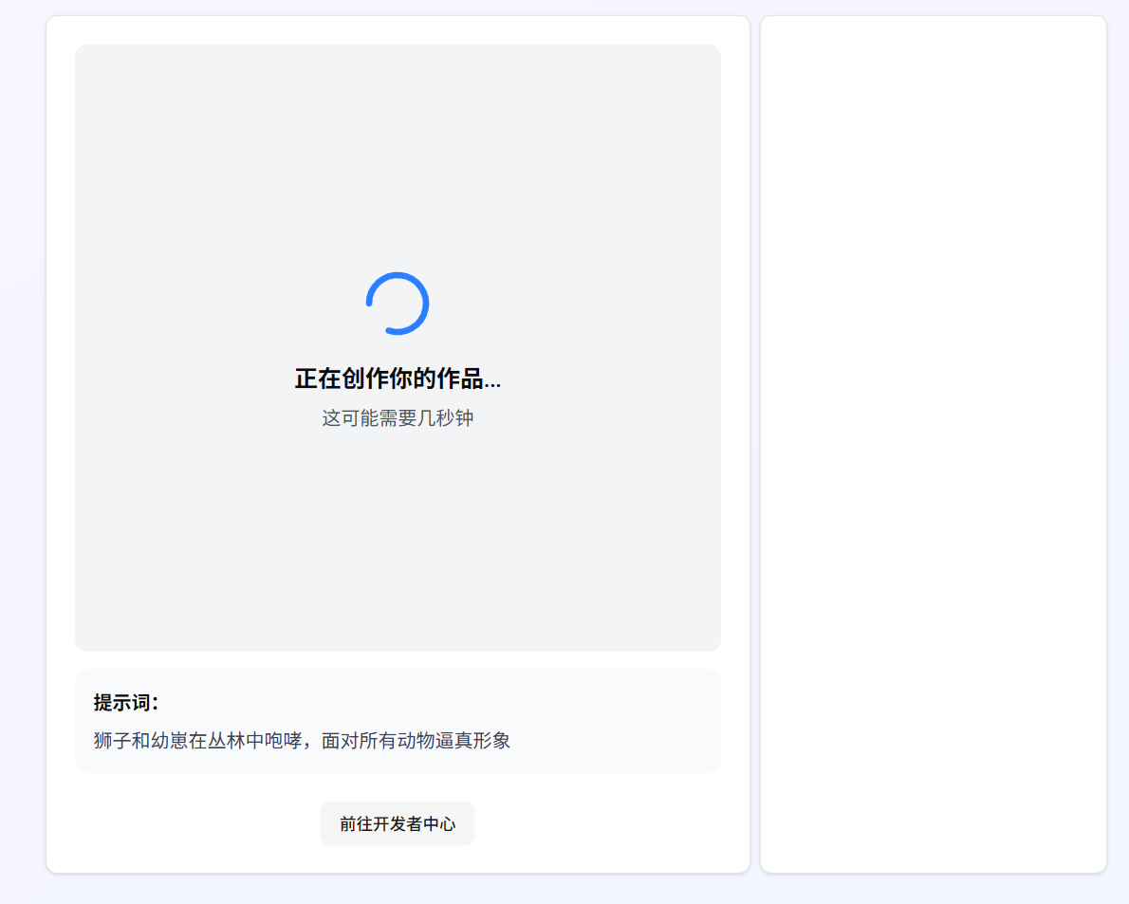
Task: Click the word 正在 starting the loading heading
Action: [x=318, y=378]
